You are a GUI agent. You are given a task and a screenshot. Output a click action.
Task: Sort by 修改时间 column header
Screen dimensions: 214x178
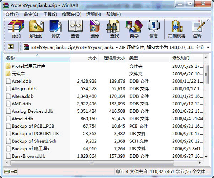coord(186,58)
